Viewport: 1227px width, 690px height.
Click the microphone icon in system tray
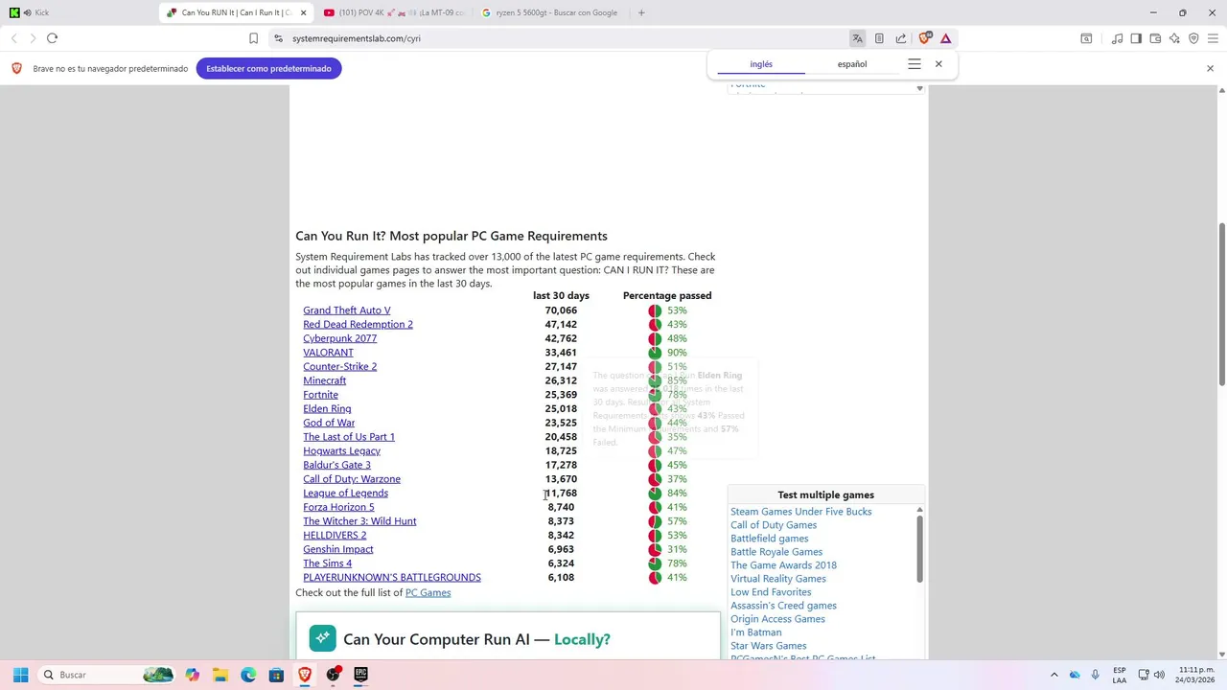tap(1095, 675)
